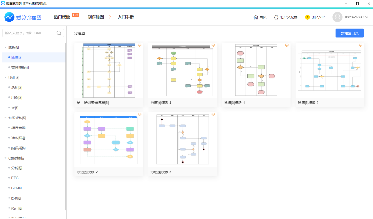
Task: Create a new blank page with 新建空白页
Action: point(350,33)
